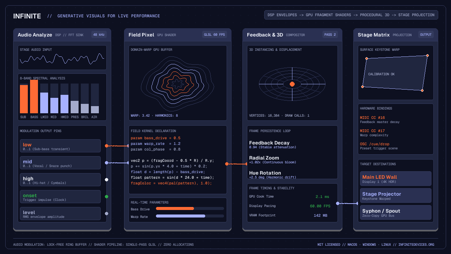Click the onset trigger impulse pin

60,197
